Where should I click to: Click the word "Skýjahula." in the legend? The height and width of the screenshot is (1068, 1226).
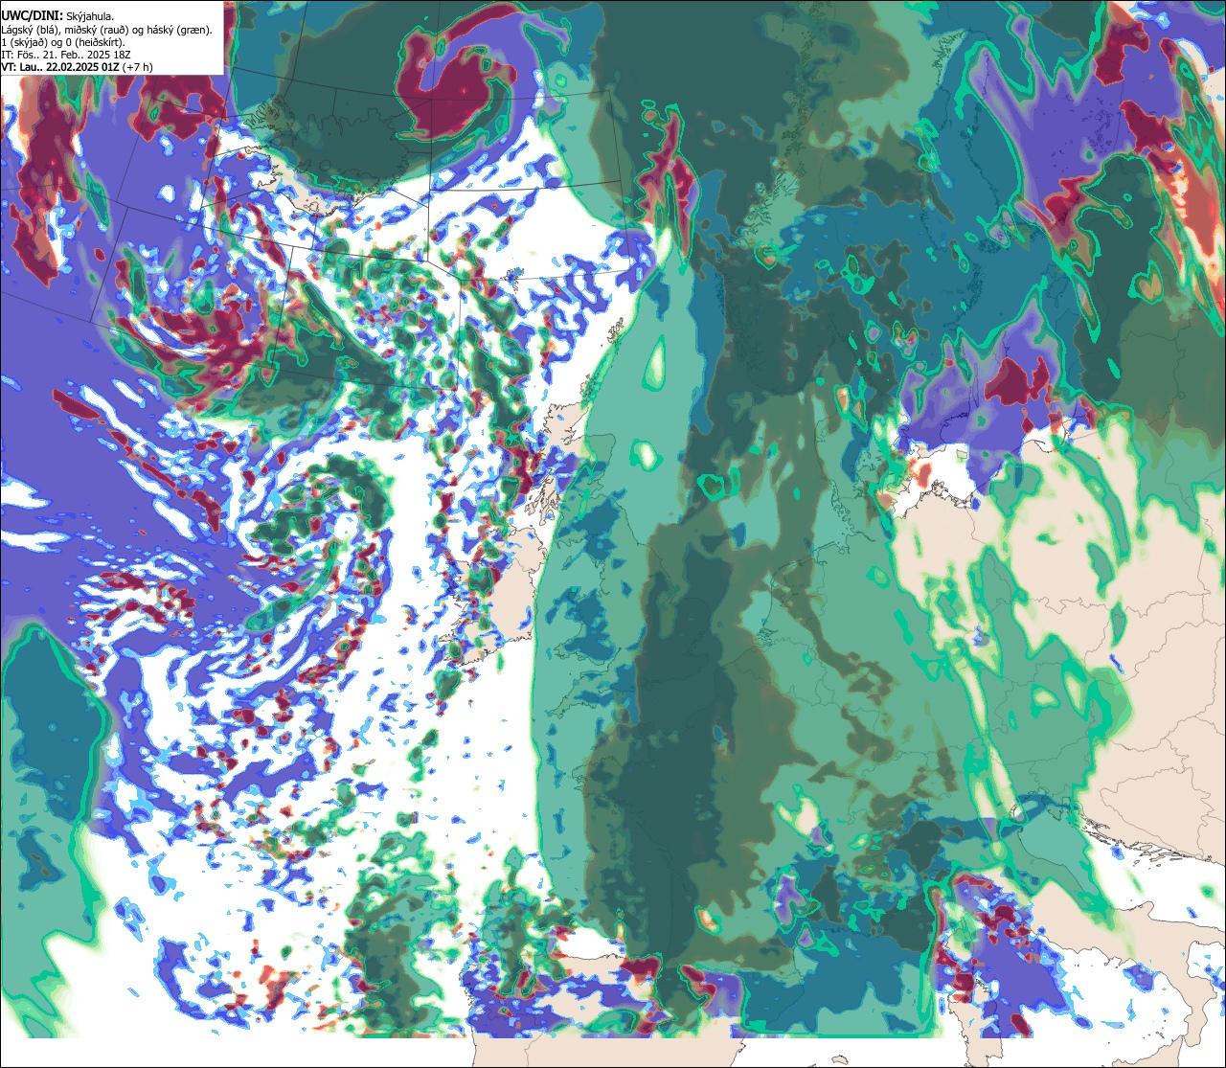(x=90, y=17)
